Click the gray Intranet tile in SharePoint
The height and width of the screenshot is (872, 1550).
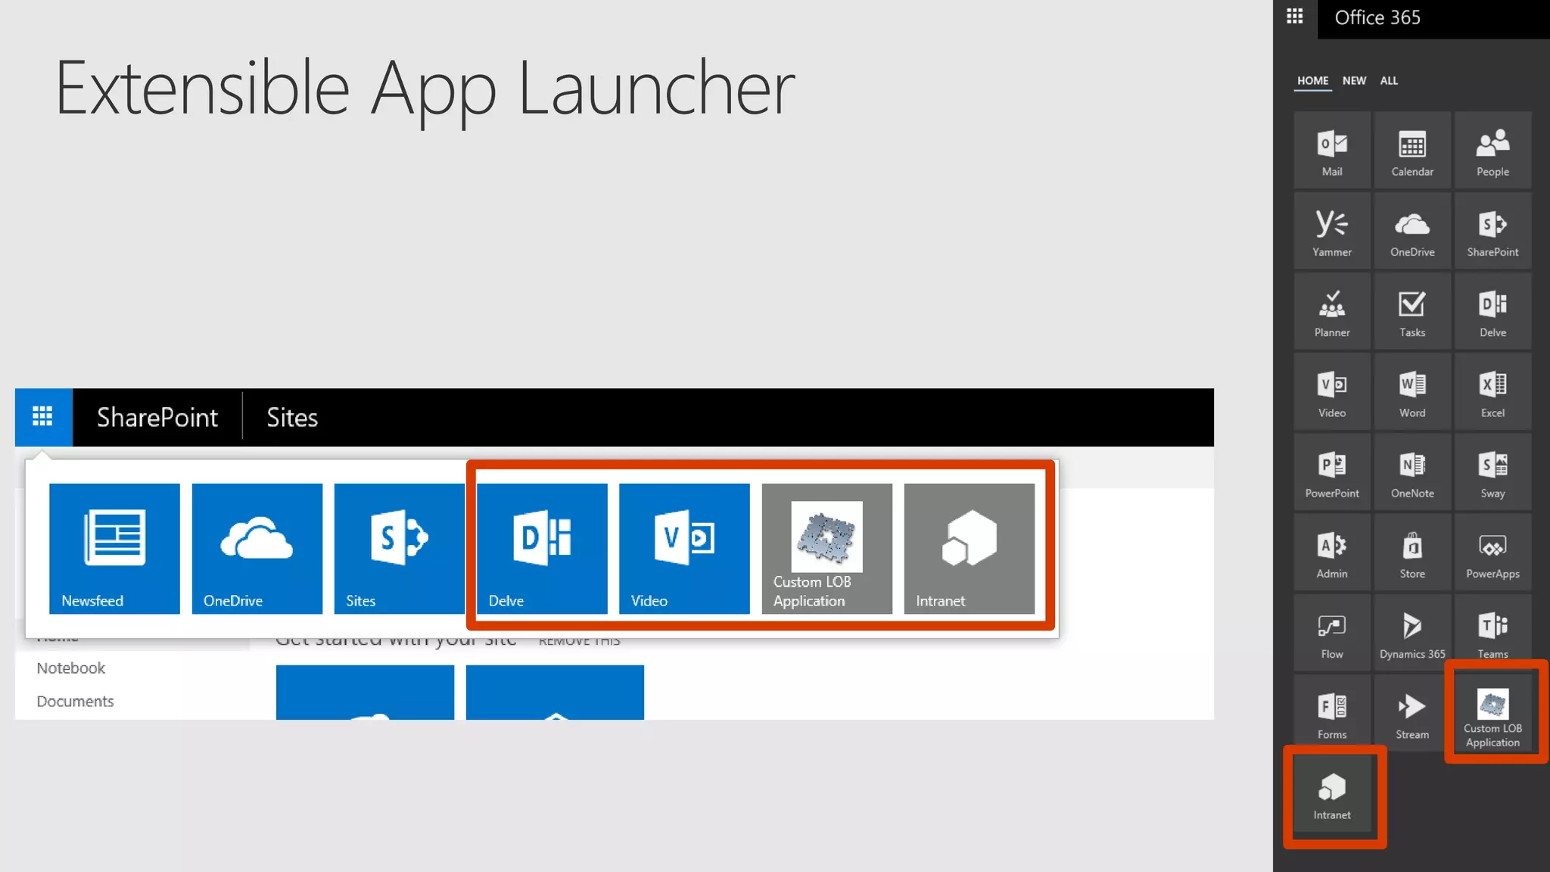pos(969,548)
